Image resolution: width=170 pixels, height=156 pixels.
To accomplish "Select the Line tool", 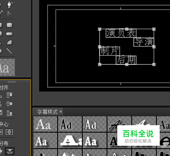I will (x=9, y=50).
